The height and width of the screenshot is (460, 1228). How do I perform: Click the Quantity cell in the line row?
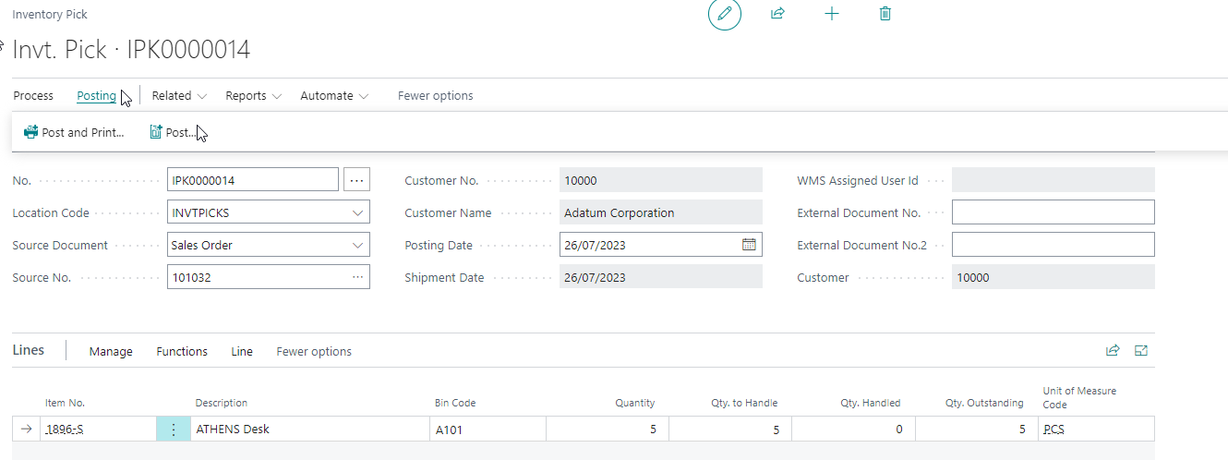point(608,430)
